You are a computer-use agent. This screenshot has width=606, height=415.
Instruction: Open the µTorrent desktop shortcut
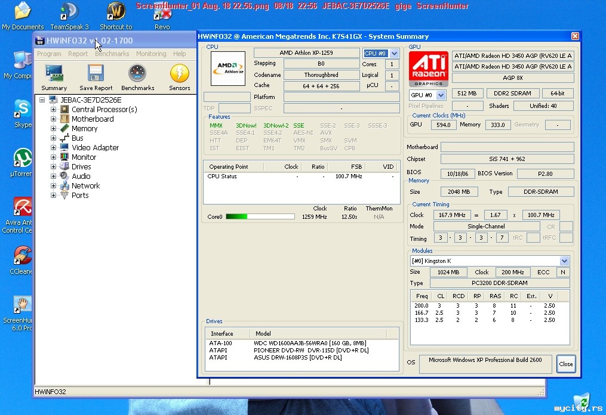tap(23, 159)
